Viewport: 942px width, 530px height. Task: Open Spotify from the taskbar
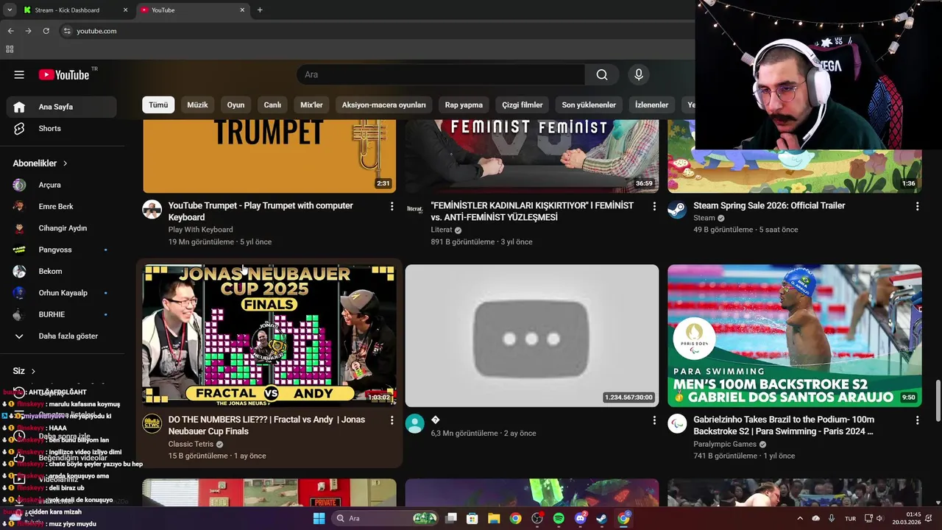pos(559,518)
